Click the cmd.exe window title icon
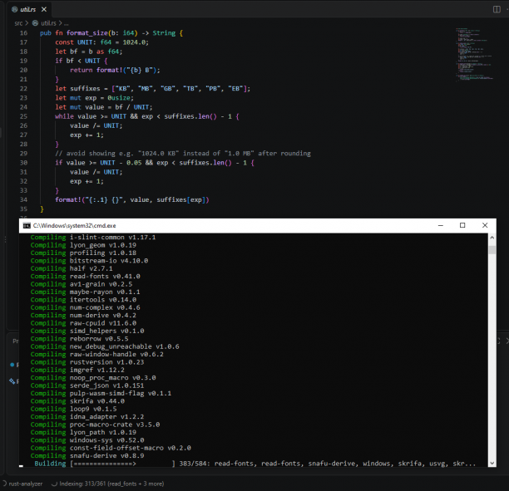Viewport: 509px width, 491px height. (27, 226)
